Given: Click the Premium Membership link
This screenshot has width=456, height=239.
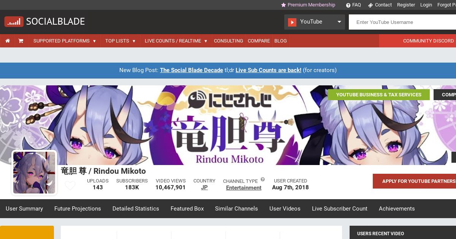Looking at the screenshot, I should 311,5.
